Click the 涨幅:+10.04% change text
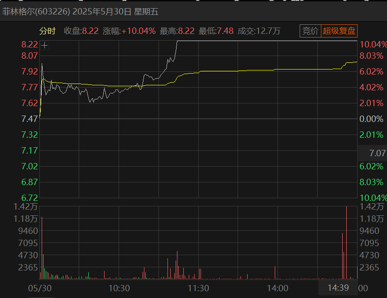This screenshot has height=298, width=387. 129,31
